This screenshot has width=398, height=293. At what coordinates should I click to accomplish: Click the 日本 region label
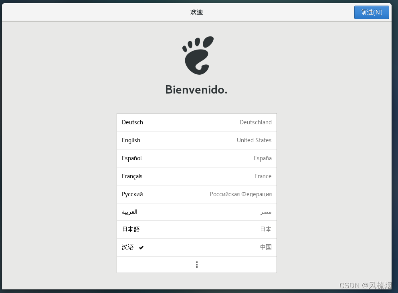(266, 229)
